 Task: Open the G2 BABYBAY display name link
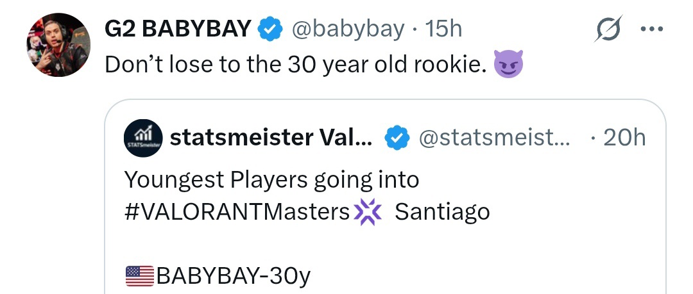177,29
